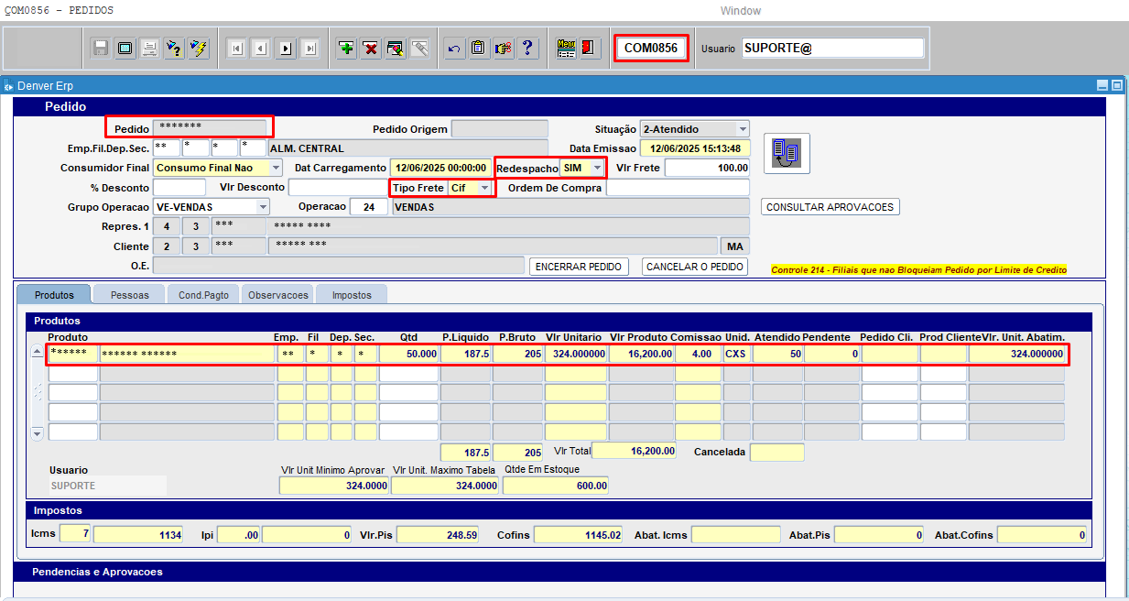Click the red door exit icon
This screenshot has height=601, width=1129.
[589, 49]
